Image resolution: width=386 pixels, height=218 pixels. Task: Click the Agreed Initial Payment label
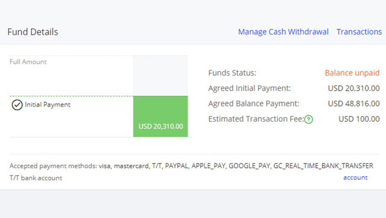click(249, 89)
